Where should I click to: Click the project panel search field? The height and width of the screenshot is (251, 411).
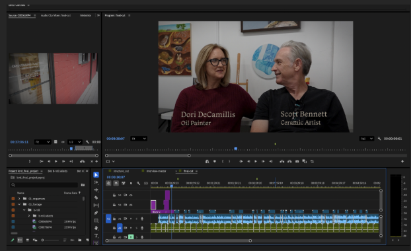click(44, 185)
